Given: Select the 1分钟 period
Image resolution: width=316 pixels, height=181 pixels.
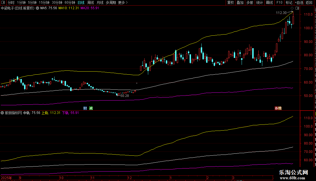Looking at the screenshot, I should 21,3.
